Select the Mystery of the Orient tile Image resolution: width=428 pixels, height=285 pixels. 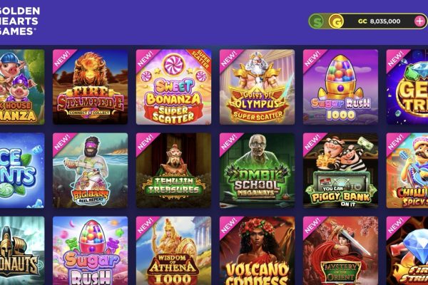point(341,251)
